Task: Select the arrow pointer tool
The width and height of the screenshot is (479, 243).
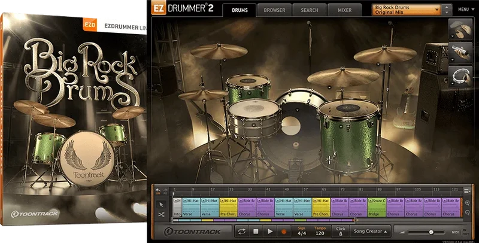Action: click(x=161, y=204)
